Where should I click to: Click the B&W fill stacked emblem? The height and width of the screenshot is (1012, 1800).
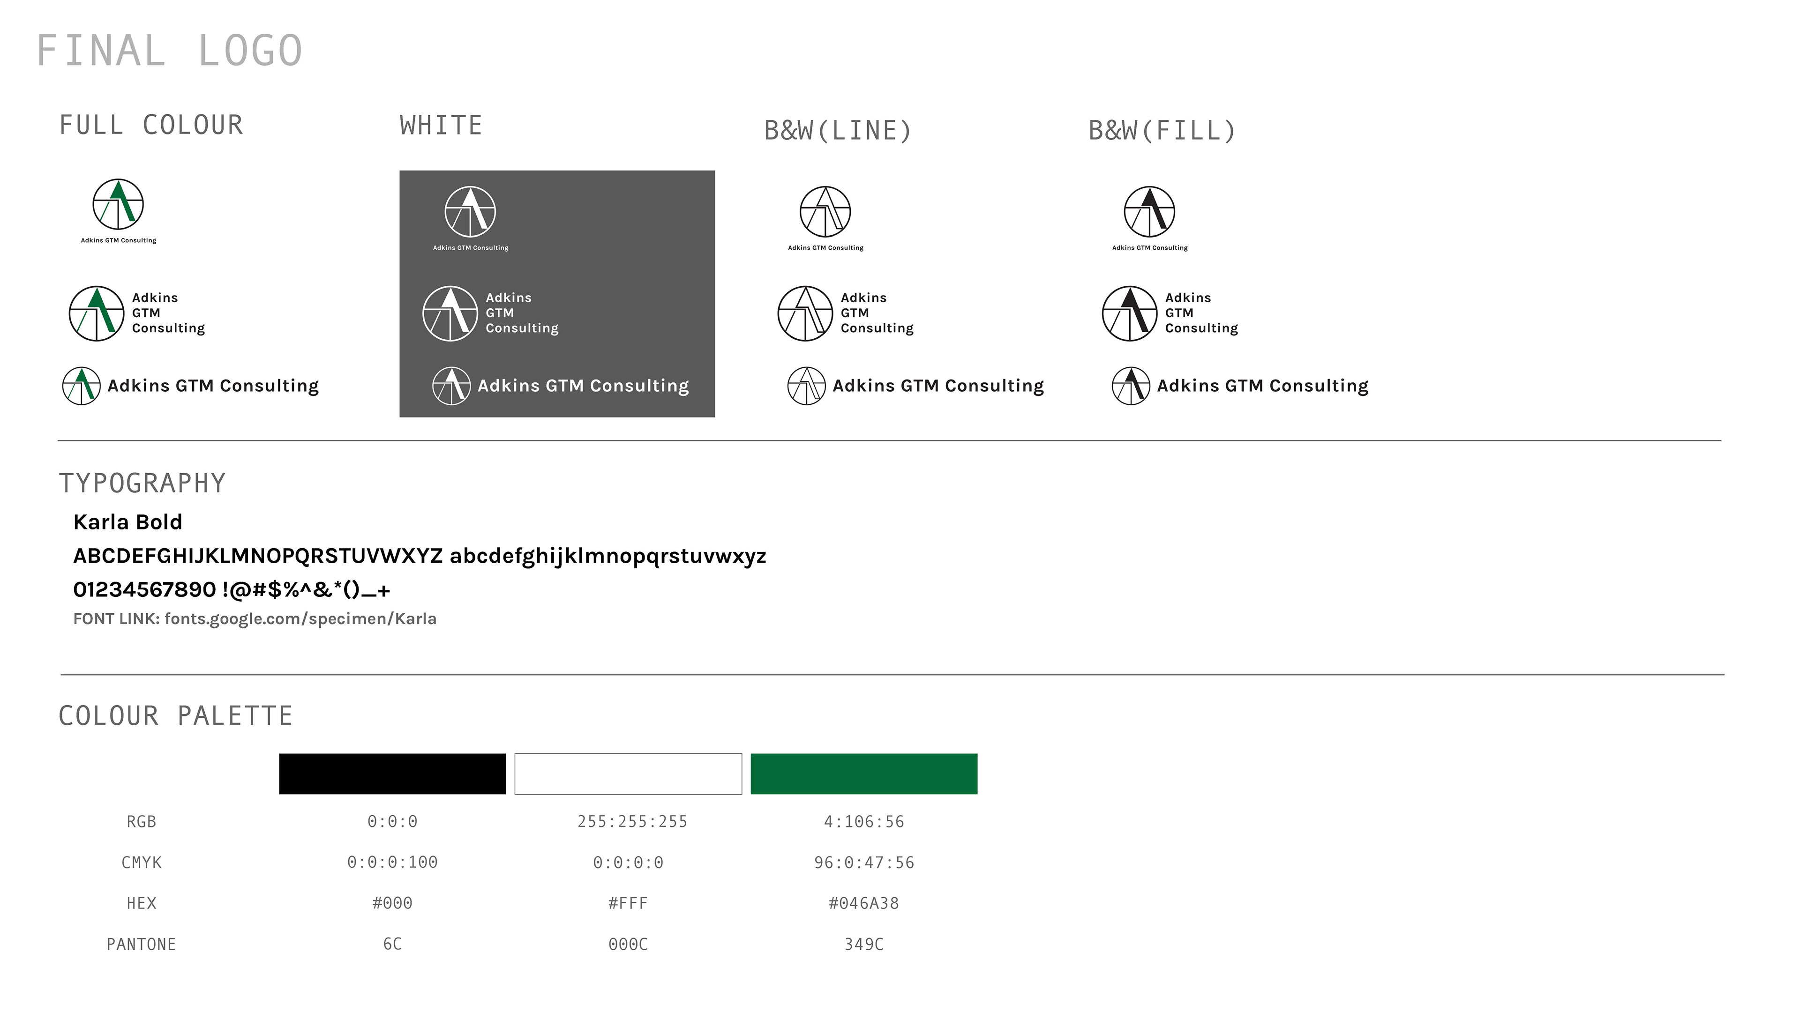(x=1149, y=212)
